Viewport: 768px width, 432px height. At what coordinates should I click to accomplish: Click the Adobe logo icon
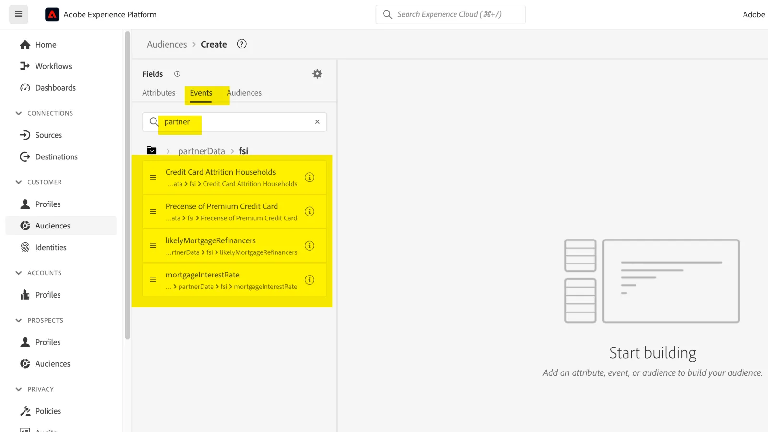click(x=52, y=14)
